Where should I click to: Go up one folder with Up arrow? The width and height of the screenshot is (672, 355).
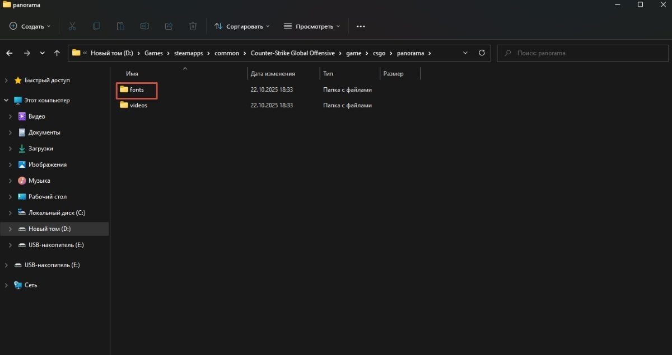click(57, 53)
